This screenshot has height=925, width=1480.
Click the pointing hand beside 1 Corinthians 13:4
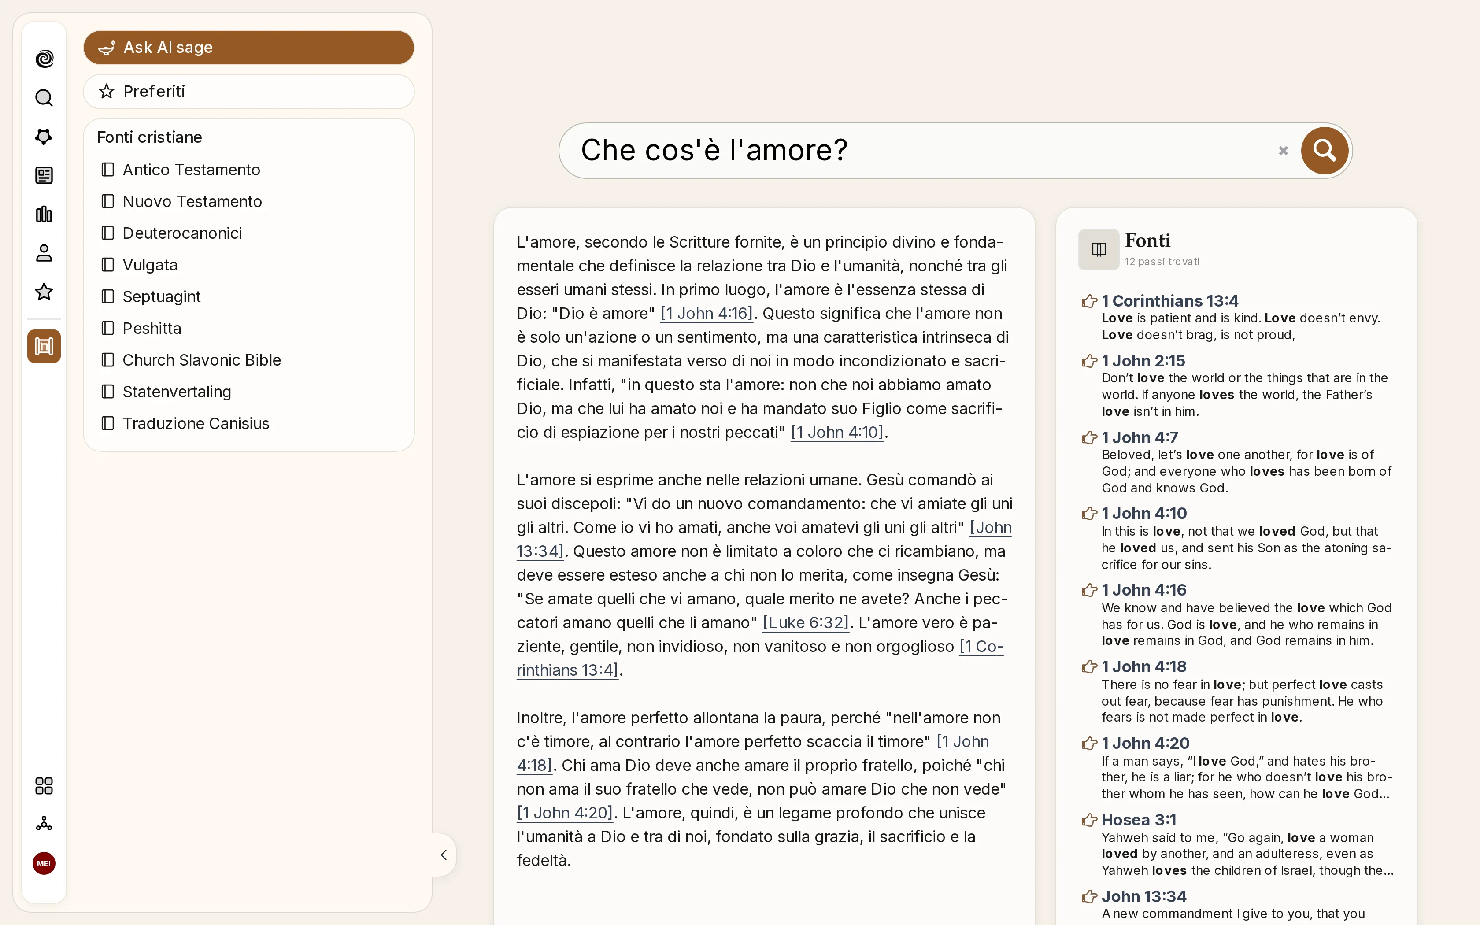click(x=1089, y=301)
